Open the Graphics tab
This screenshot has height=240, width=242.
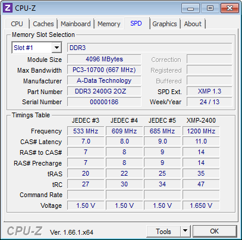(165, 24)
